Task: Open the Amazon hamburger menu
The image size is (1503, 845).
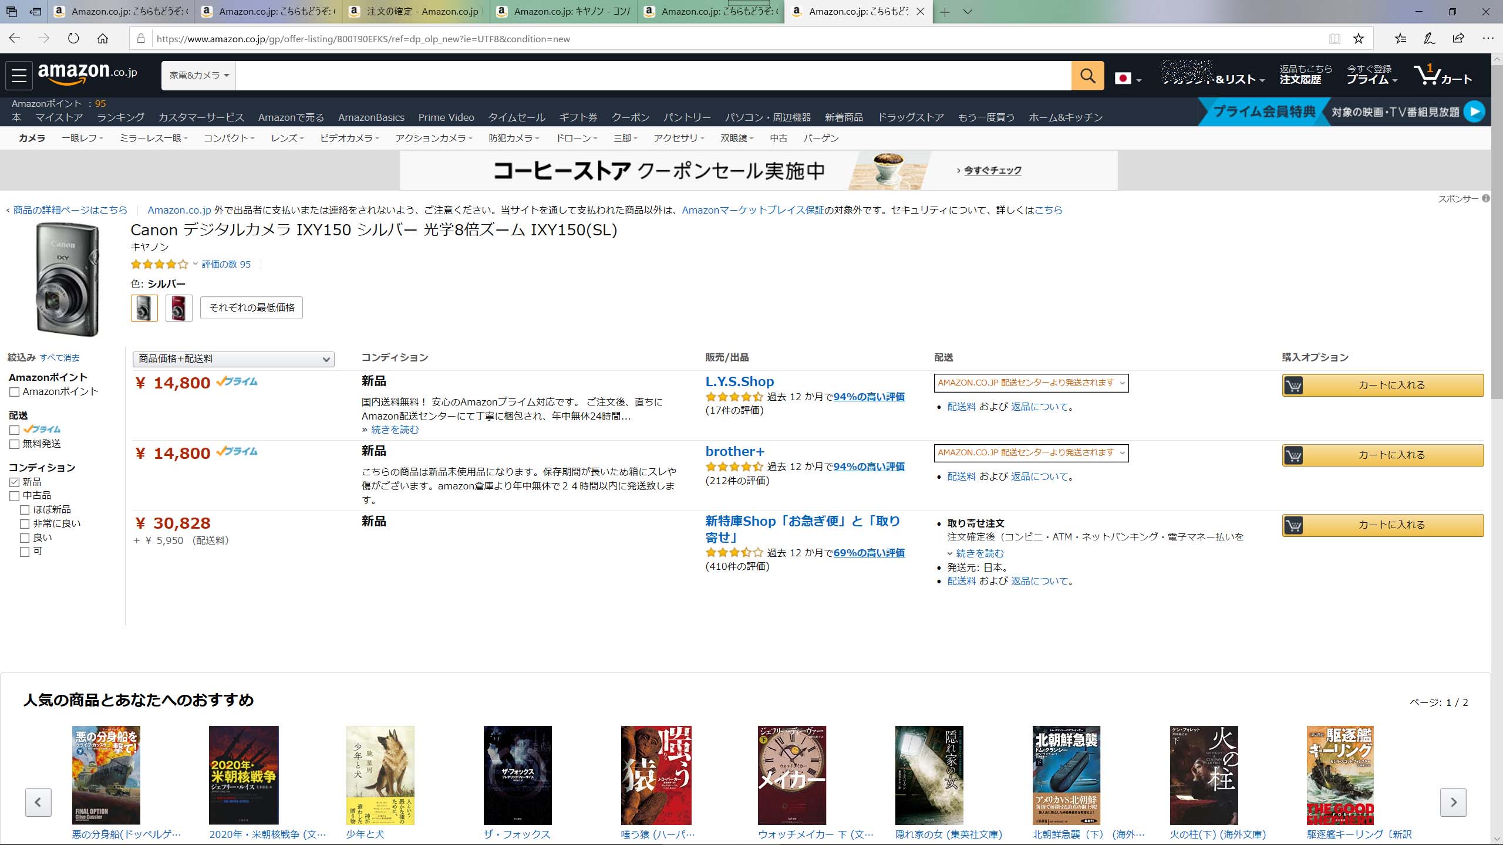Action: [19, 76]
